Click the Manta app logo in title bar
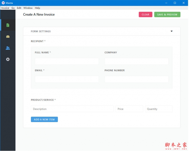This screenshot has width=189, height=151. (x=3, y=3)
